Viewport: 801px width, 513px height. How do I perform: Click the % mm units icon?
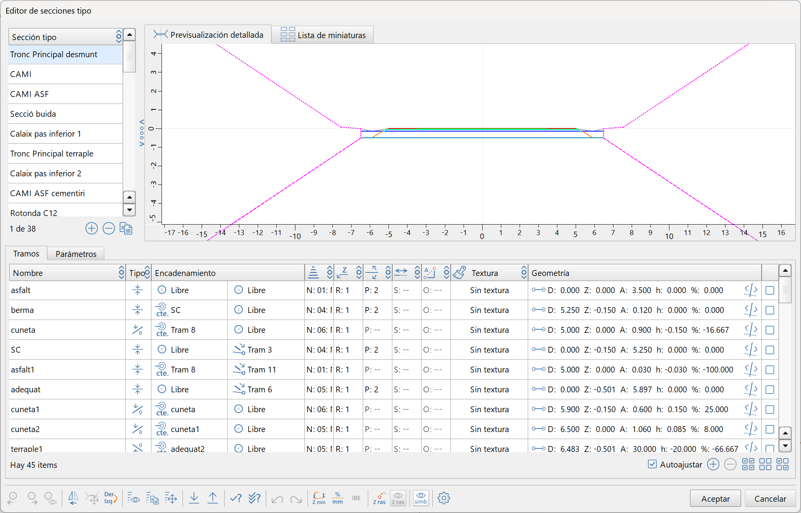(x=337, y=498)
